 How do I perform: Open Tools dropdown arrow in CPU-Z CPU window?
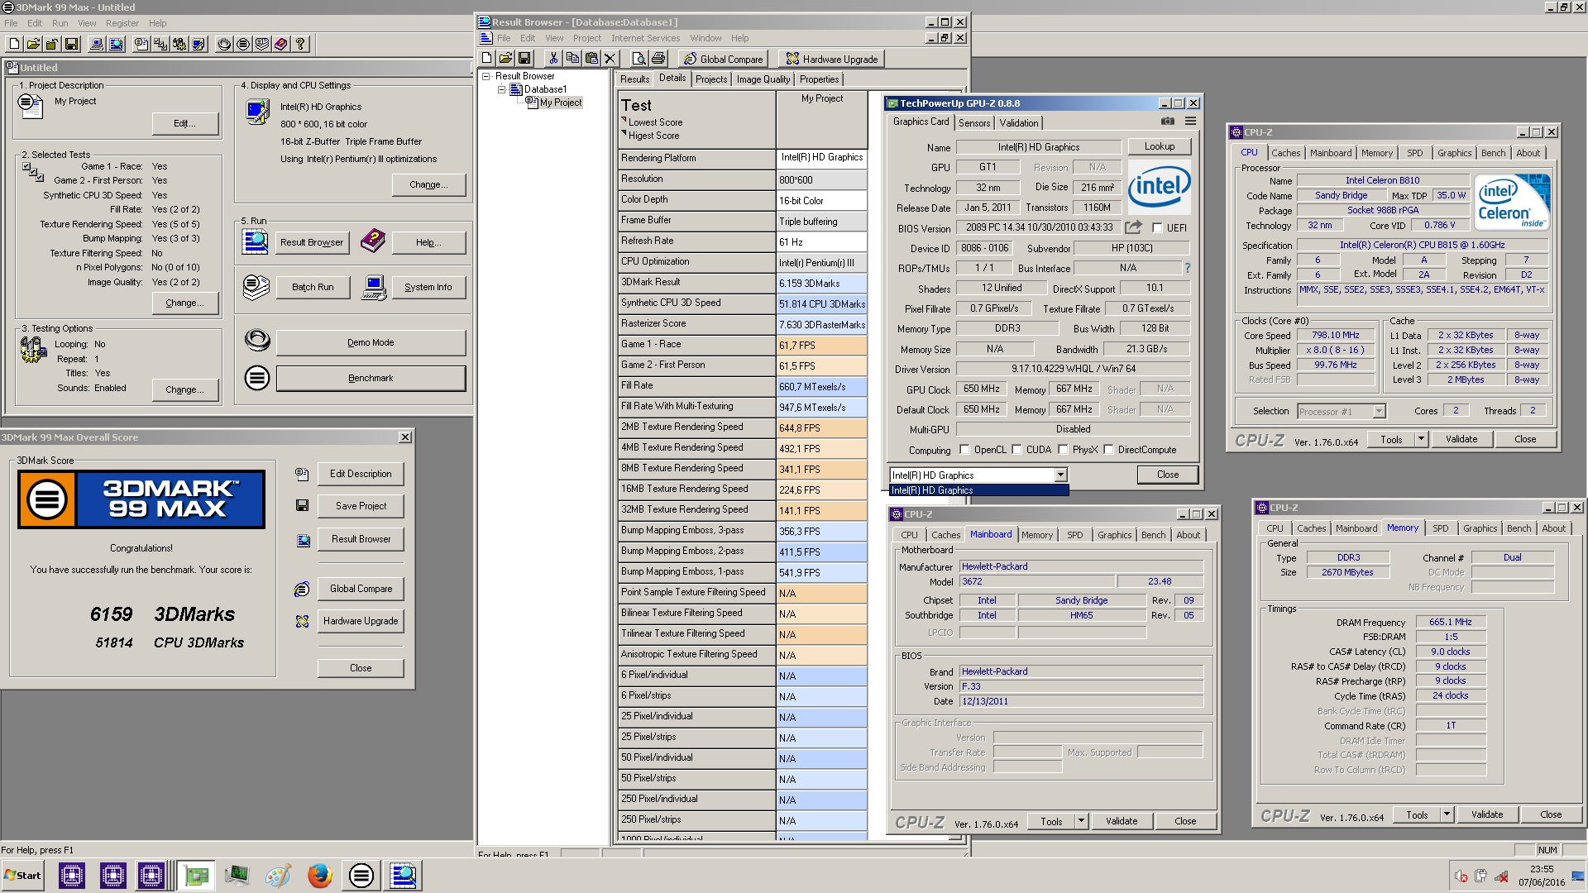(1421, 439)
